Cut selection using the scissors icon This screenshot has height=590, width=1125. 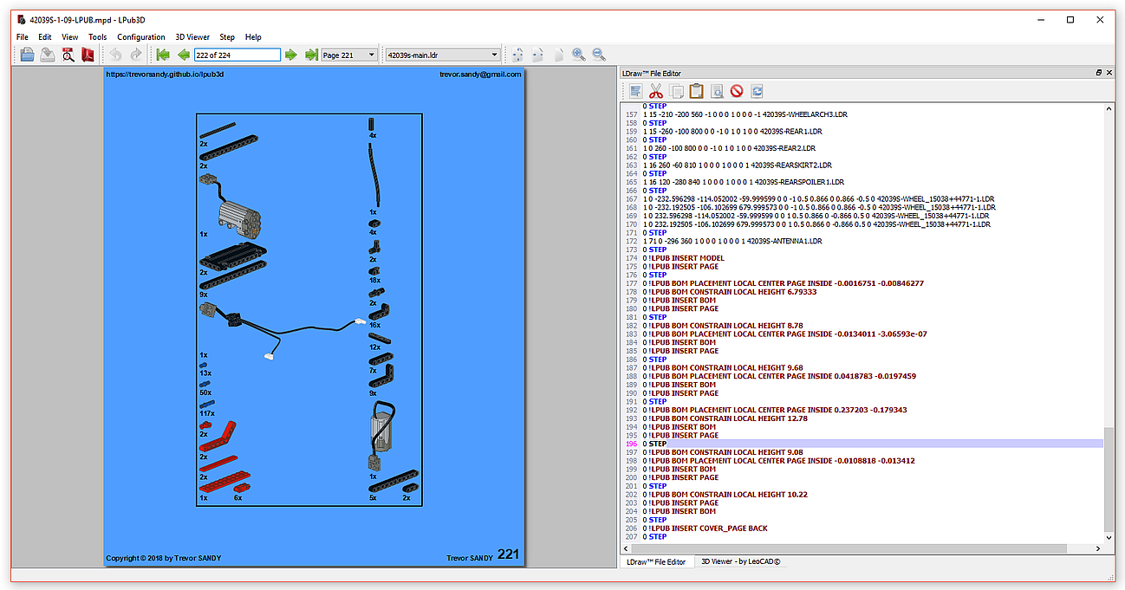click(x=655, y=91)
